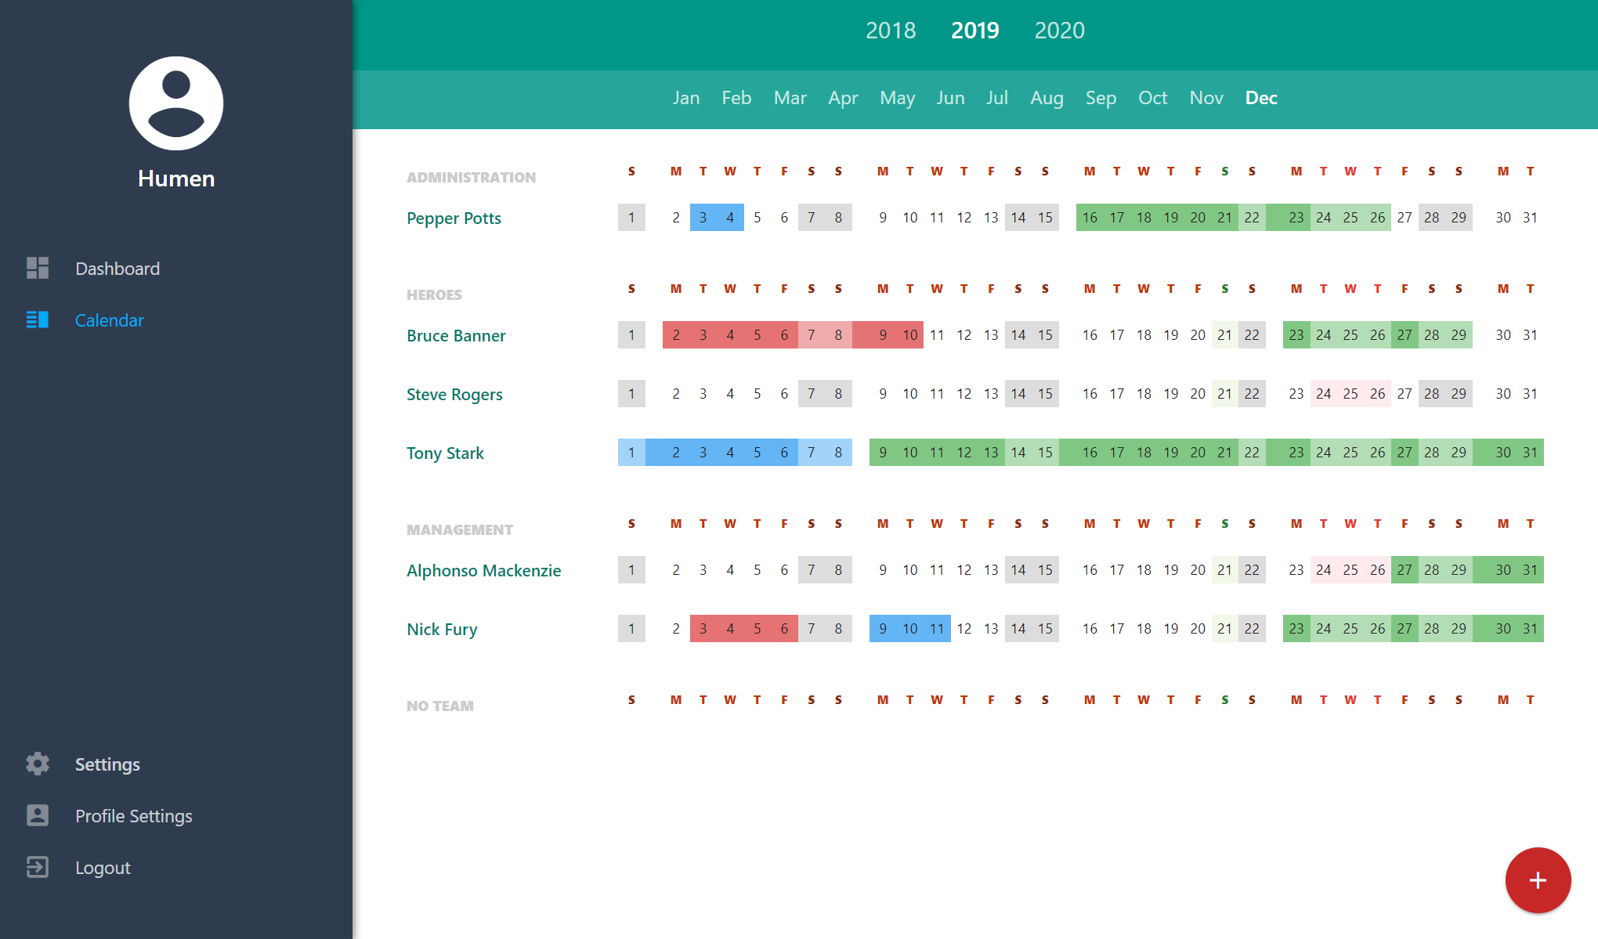Click the Humen profile avatar
This screenshot has width=1598, height=939.
click(x=175, y=102)
